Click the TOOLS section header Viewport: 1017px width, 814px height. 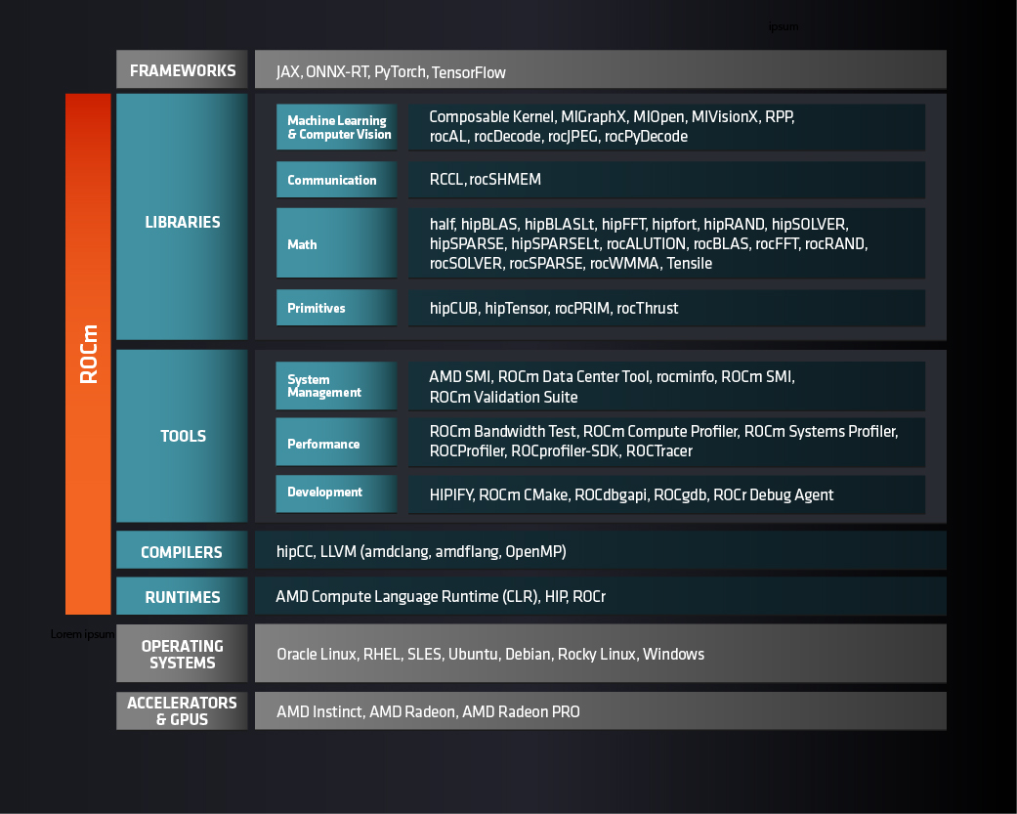(x=182, y=436)
